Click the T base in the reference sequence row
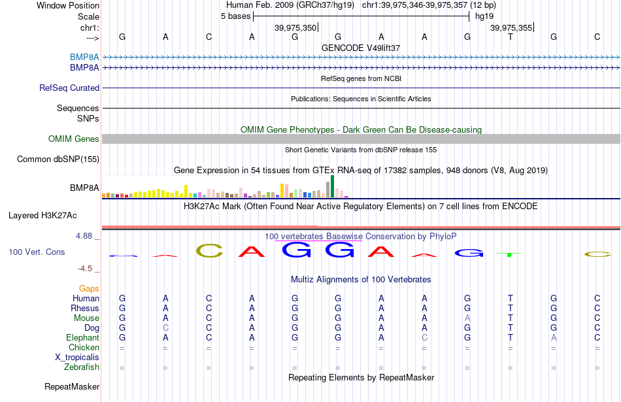Image resolution: width=621 pixels, height=402 pixels. (x=511, y=37)
